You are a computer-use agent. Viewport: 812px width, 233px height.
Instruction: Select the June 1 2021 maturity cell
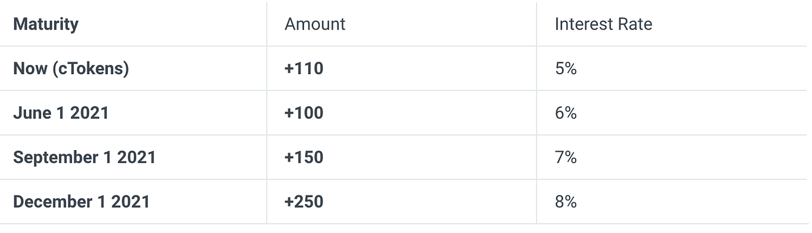click(61, 113)
